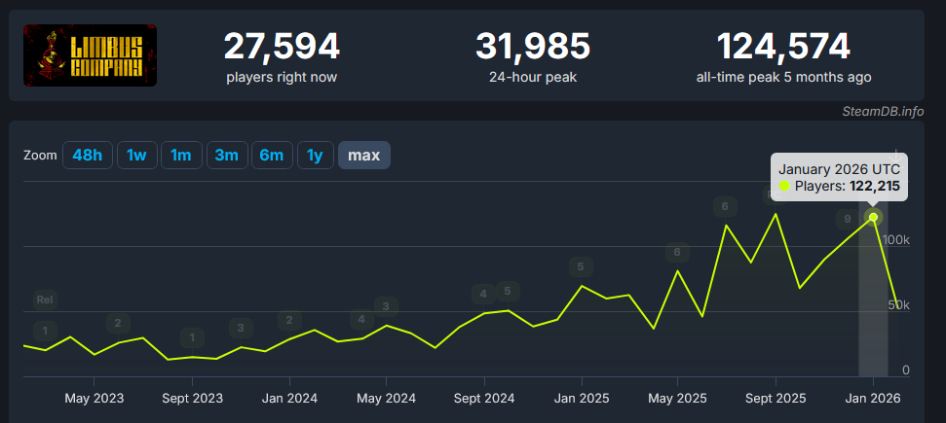Click event marker 1 below the Rel marker
The height and width of the screenshot is (423, 946).
[x=45, y=331]
